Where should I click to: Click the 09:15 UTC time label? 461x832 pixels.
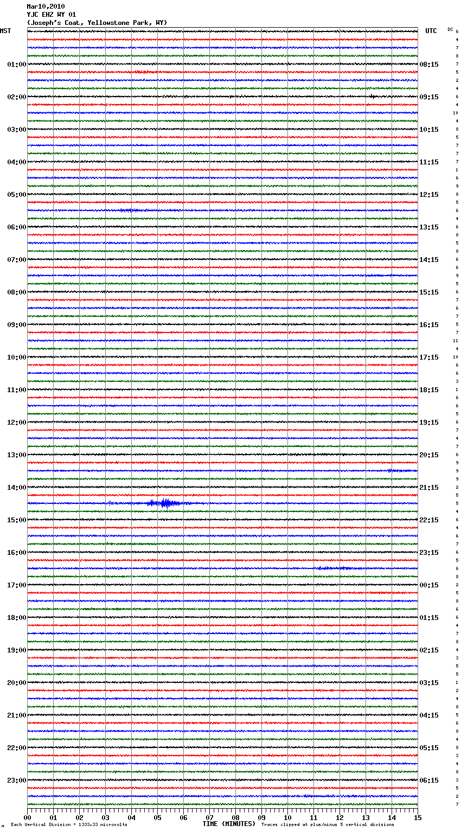pos(429,97)
